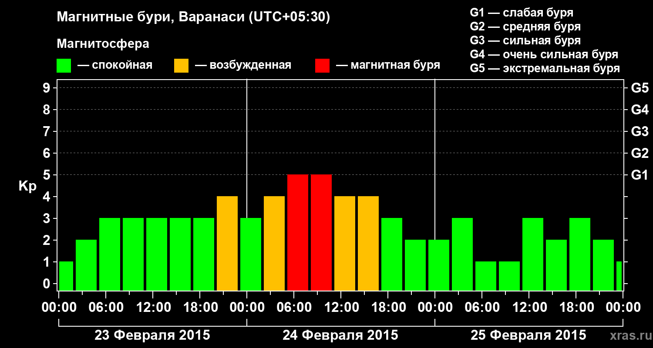This screenshot has height=348, width=653.
Task: Click the green 'спокойная' legend swatch
Action: pyautogui.click(x=64, y=66)
